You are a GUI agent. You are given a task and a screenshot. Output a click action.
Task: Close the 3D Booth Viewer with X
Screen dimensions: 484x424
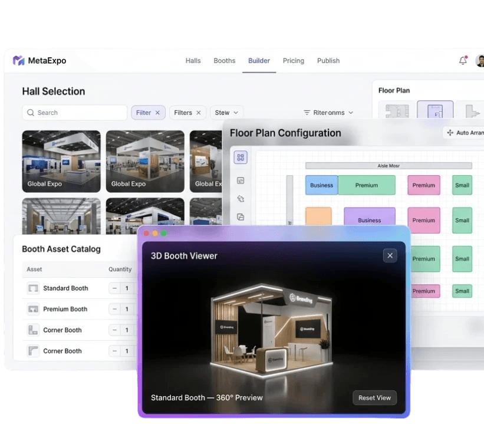[390, 256]
